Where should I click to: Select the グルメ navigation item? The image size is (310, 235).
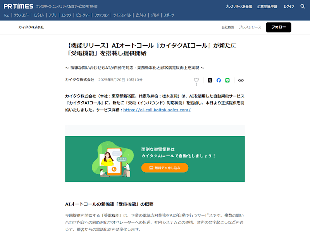[x=154, y=15]
